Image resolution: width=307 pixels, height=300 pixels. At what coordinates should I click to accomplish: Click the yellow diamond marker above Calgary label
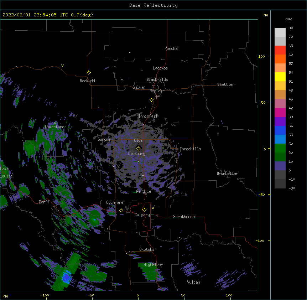pos(144,210)
